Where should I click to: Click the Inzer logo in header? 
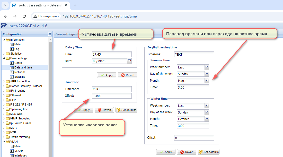coord(4,26)
